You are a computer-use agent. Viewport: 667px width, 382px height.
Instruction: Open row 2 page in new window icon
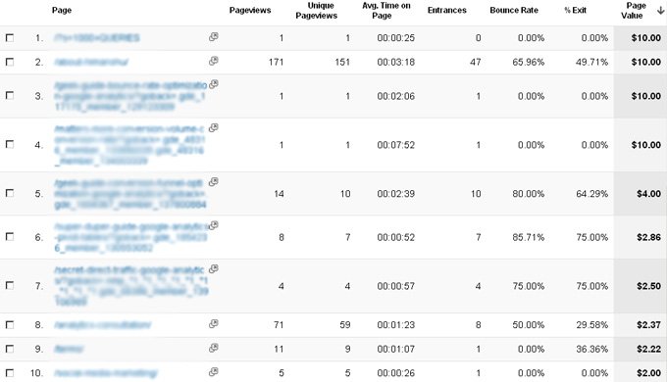coord(214,61)
